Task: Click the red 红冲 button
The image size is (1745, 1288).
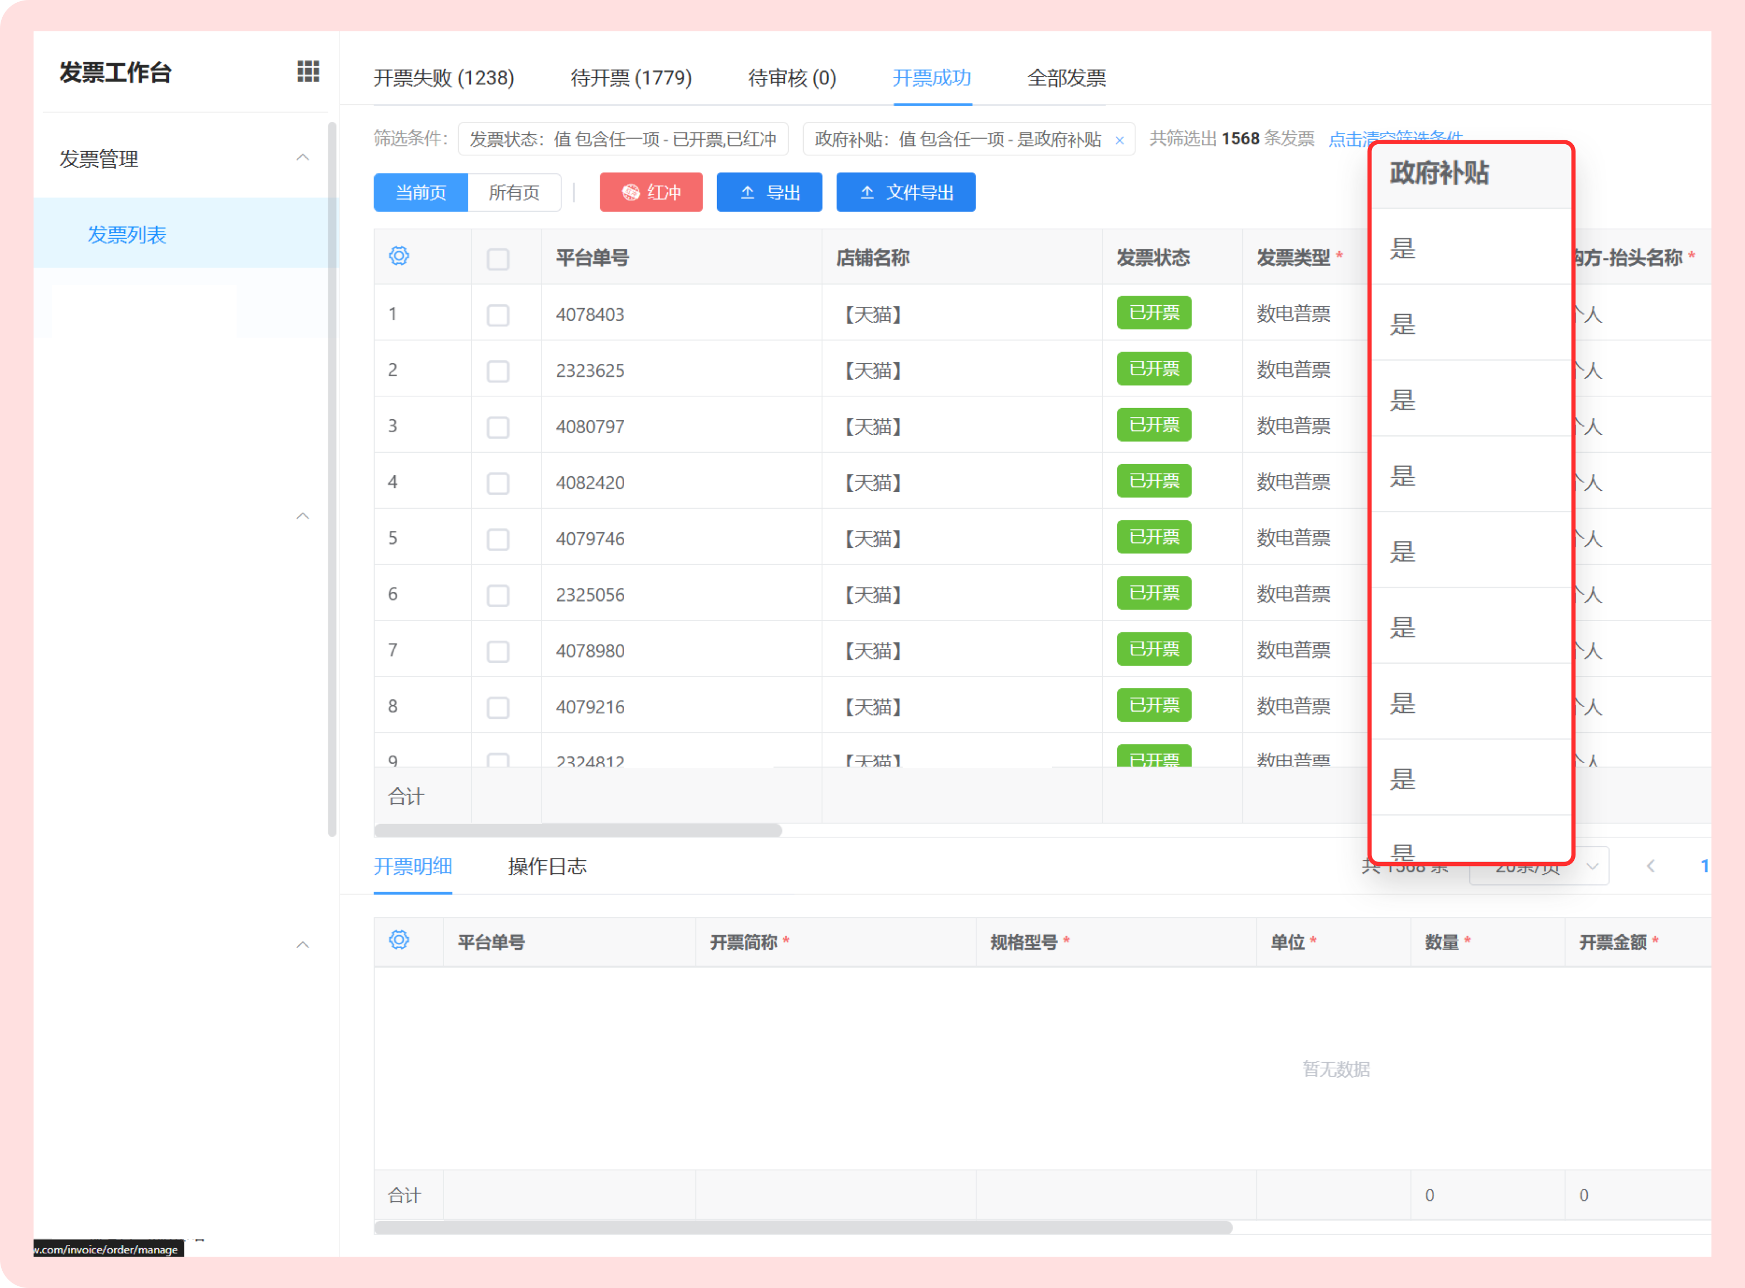Action: 650,192
